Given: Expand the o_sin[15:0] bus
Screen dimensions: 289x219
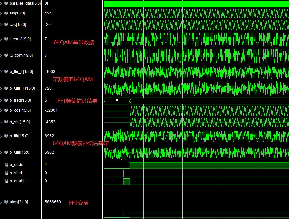Looking at the screenshot, I should point(1,122).
